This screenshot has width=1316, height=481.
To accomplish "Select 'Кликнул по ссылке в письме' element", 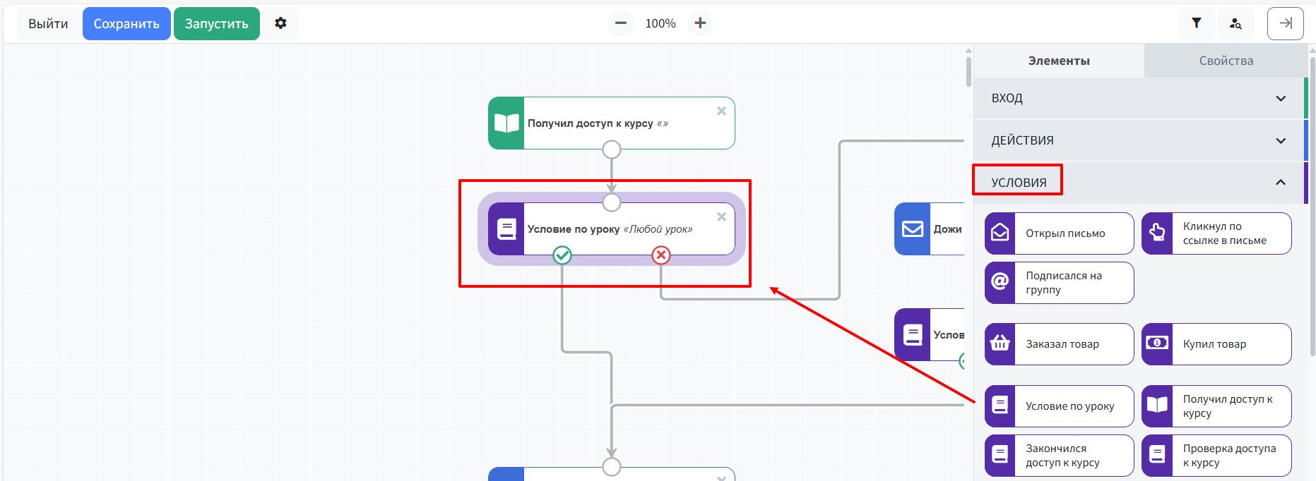I will [1216, 233].
